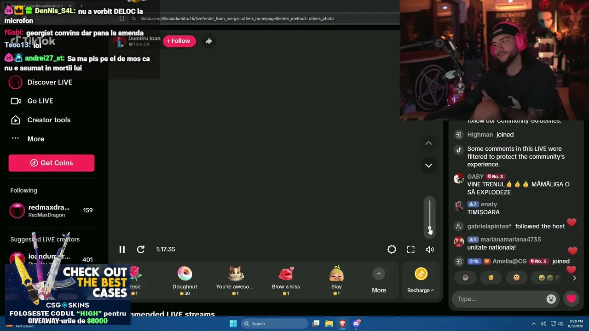Open Dumitru Ioan's profile avatar
The width and height of the screenshot is (589, 331).
(x=119, y=41)
